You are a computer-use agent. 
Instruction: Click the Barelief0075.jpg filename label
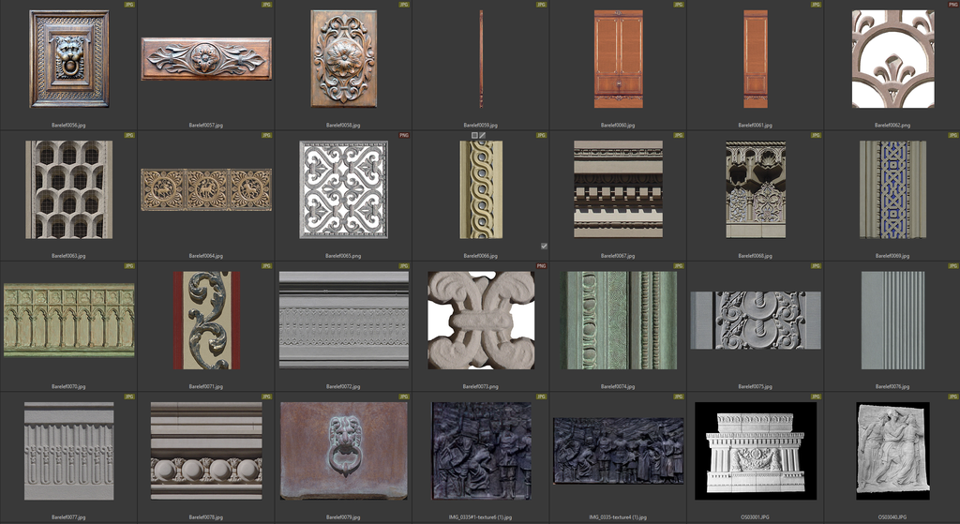[x=755, y=386]
